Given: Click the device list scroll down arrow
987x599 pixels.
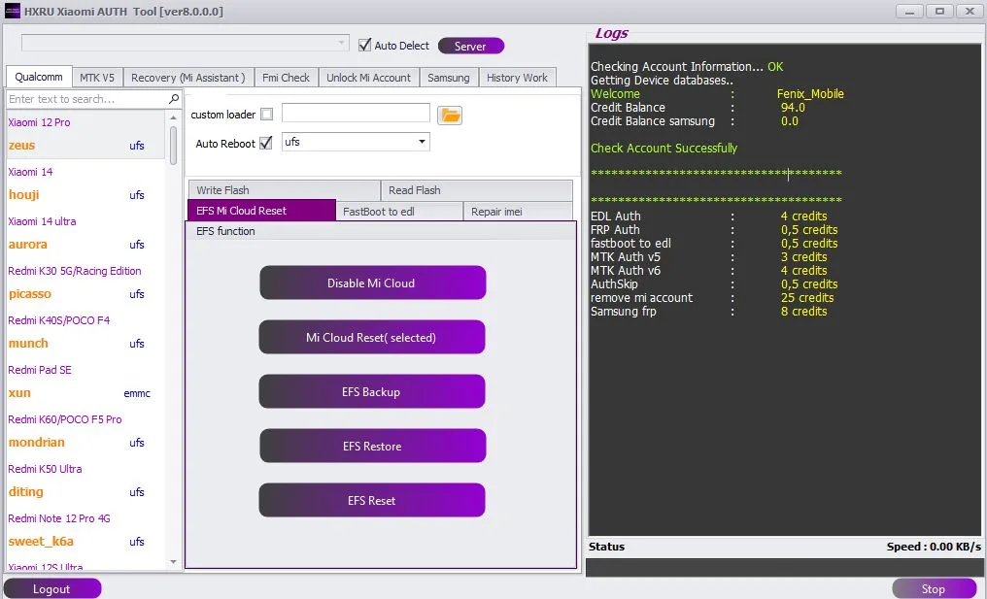Looking at the screenshot, I should (x=173, y=562).
